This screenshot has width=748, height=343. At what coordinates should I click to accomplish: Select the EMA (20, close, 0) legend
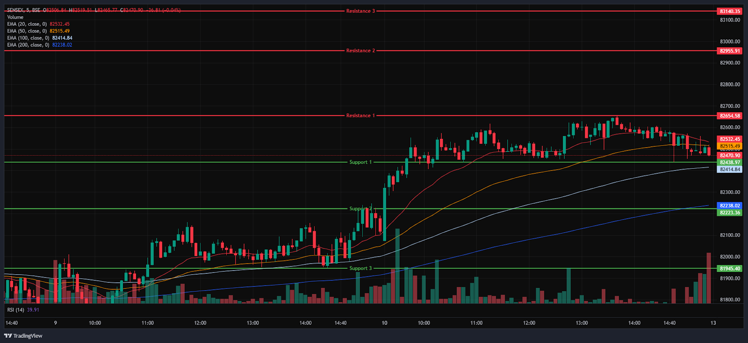(27, 24)
